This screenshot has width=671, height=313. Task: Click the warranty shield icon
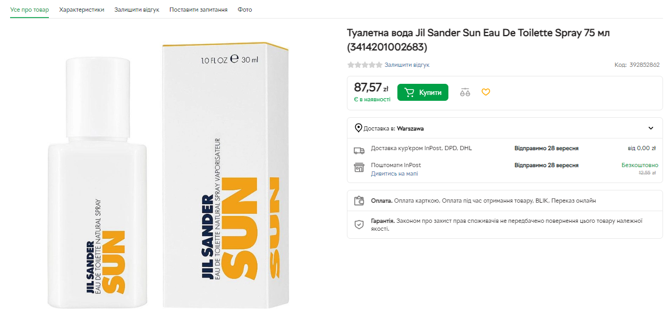(x=359, y=224)
